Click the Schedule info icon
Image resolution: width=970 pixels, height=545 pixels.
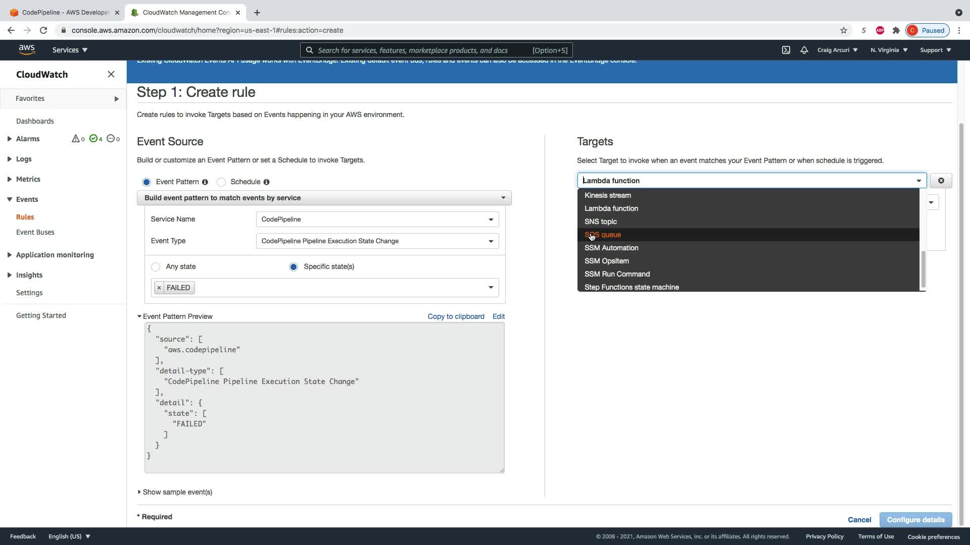[x=266, y=182]
